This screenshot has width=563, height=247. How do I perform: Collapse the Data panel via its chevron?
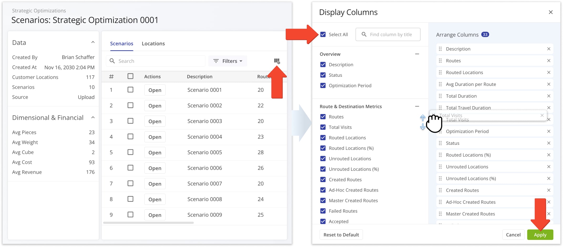click(93, 42)
